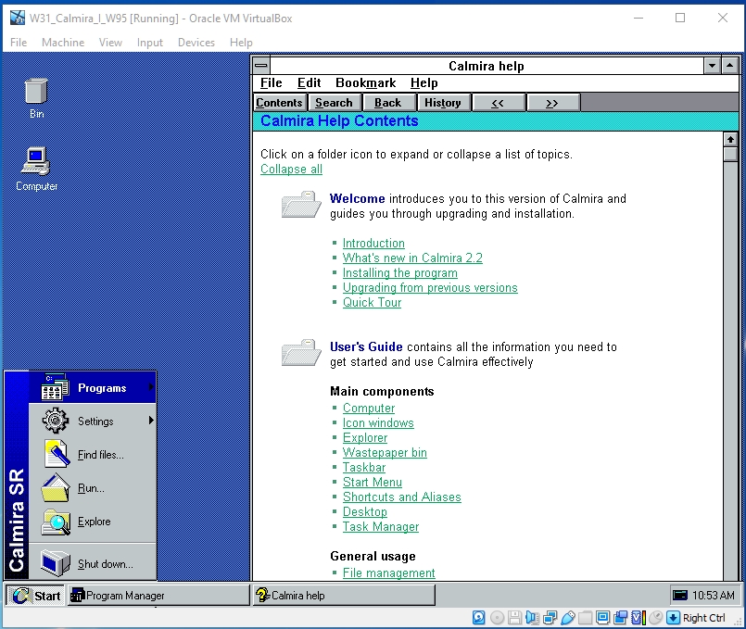Click VirtualBox host key arrow icon
This screenshot has height=629, width=746.
[x=673, y=618]
